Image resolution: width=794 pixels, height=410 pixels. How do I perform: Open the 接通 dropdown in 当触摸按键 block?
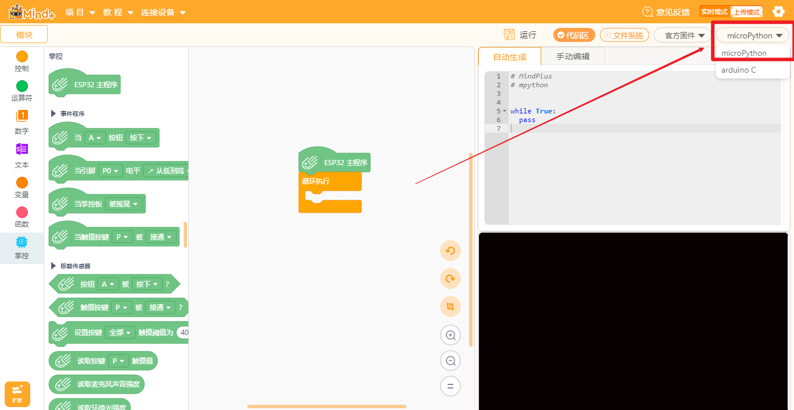click(x=161, y=237)
